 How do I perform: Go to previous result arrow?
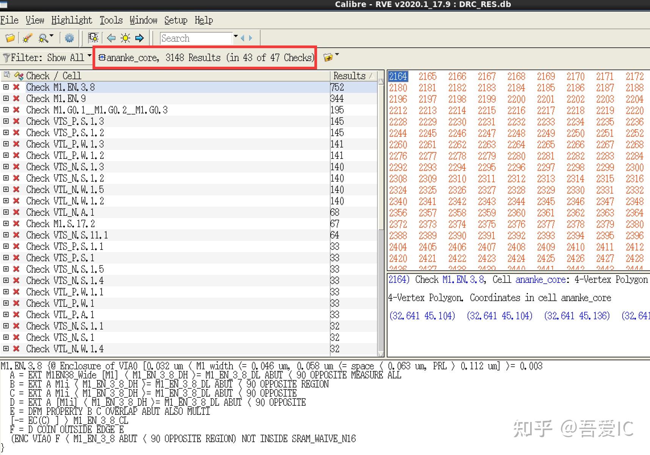tap(110, 38)
